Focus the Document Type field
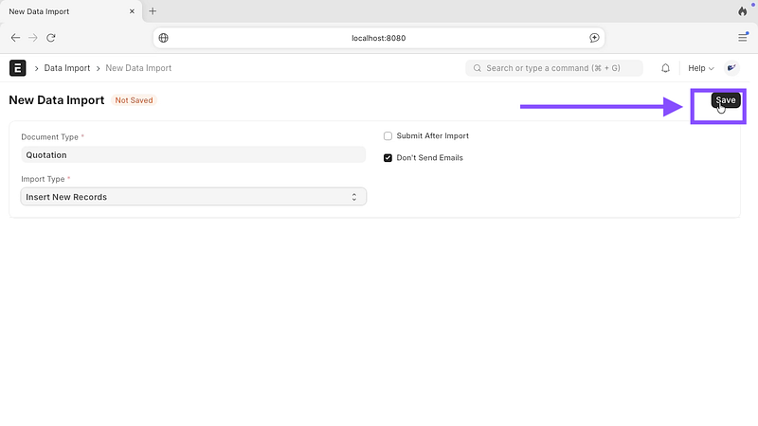 click(x=193, y=155)
